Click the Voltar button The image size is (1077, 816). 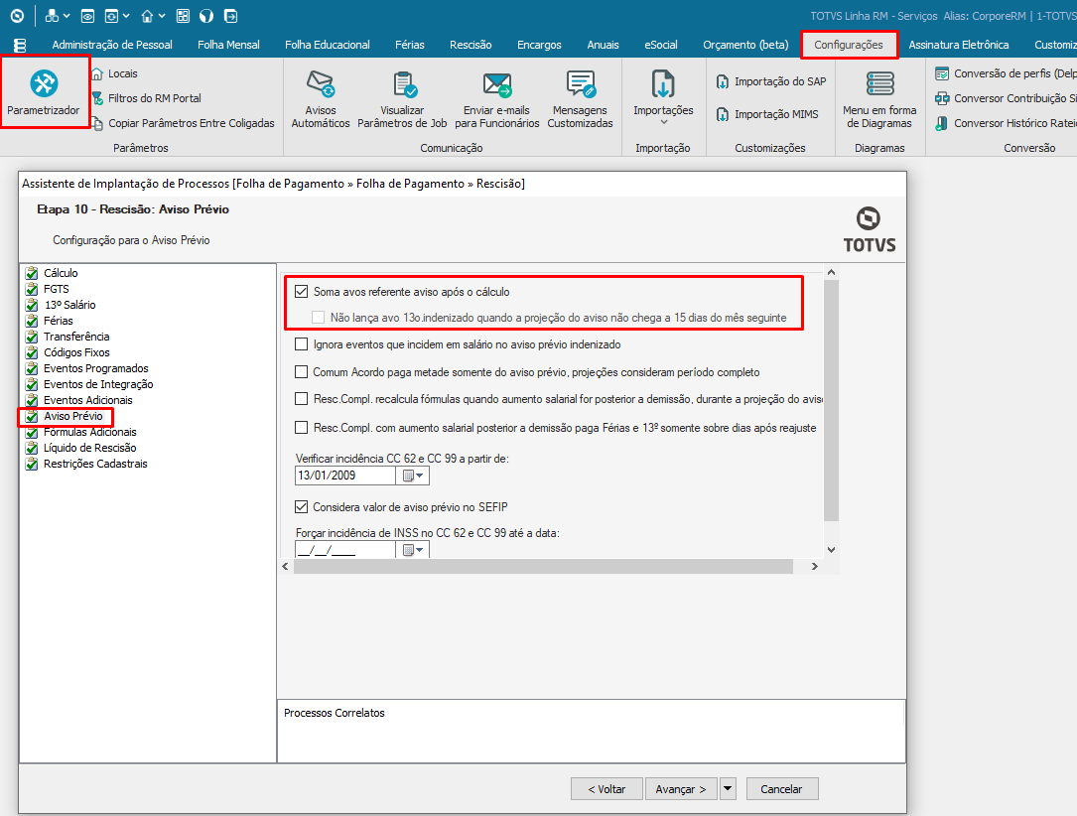pos(606,788)
